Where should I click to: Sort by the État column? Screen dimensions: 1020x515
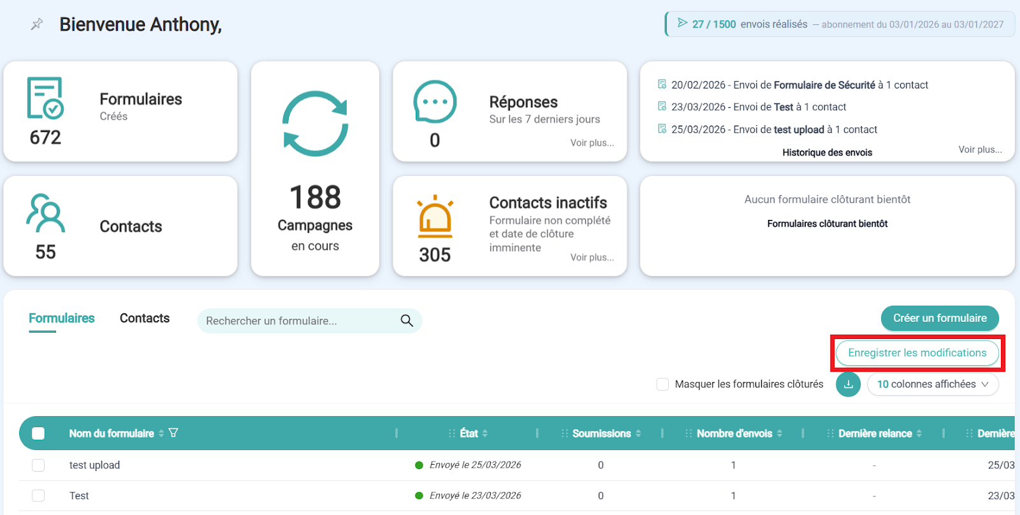[x=485, y=433]
